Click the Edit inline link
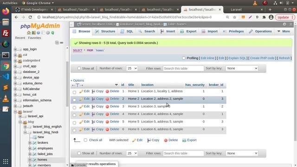The height and width of the screenshot is (167, 297). (207, 58)
